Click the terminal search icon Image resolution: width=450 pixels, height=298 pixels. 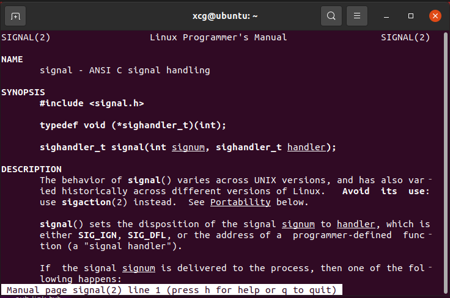331,16
